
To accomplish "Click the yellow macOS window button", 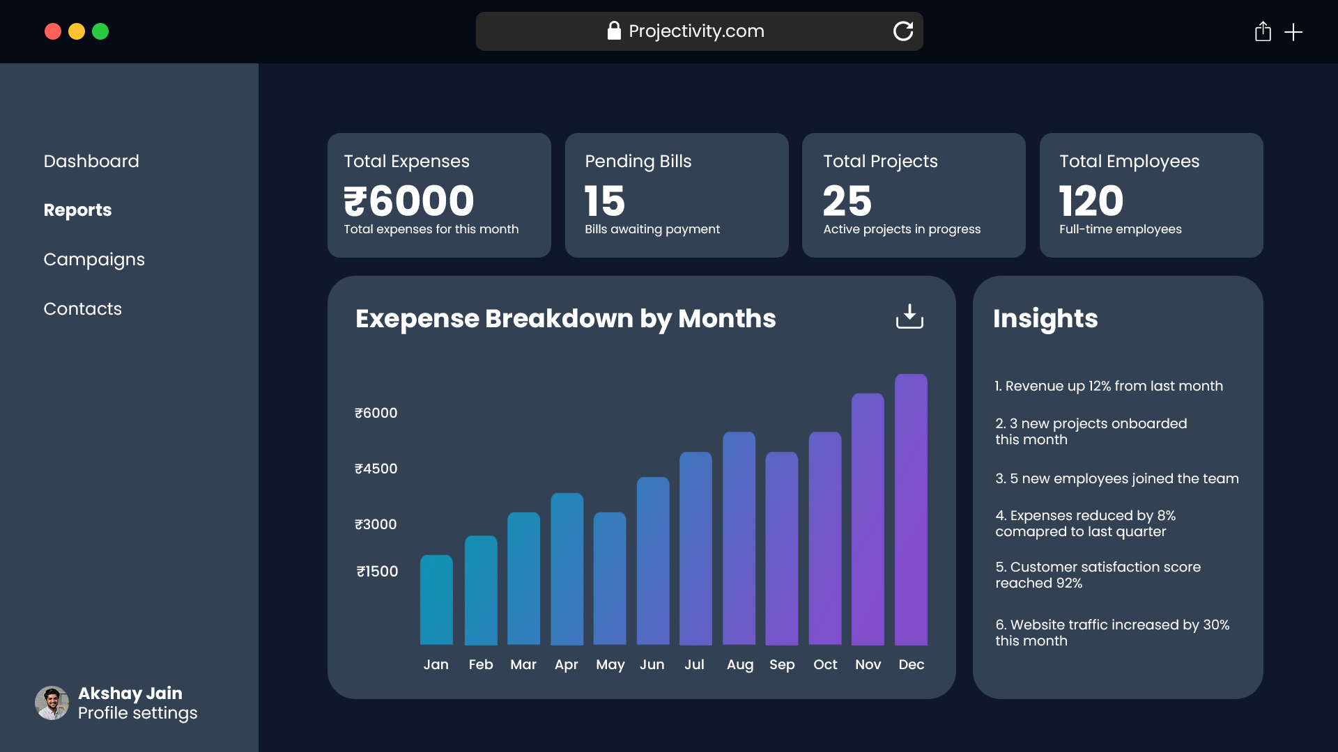I will coord(77,31).
